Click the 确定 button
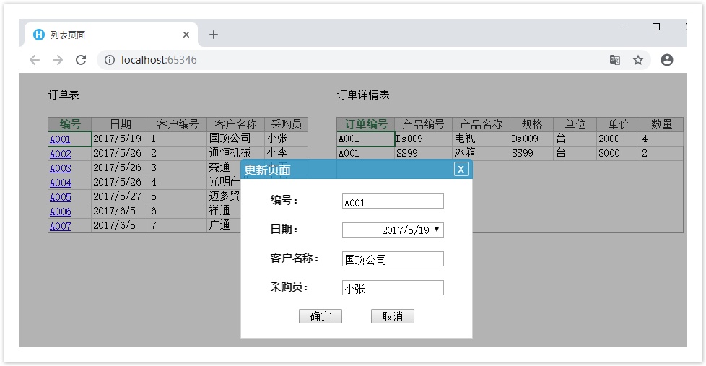 tap(320, 316)
